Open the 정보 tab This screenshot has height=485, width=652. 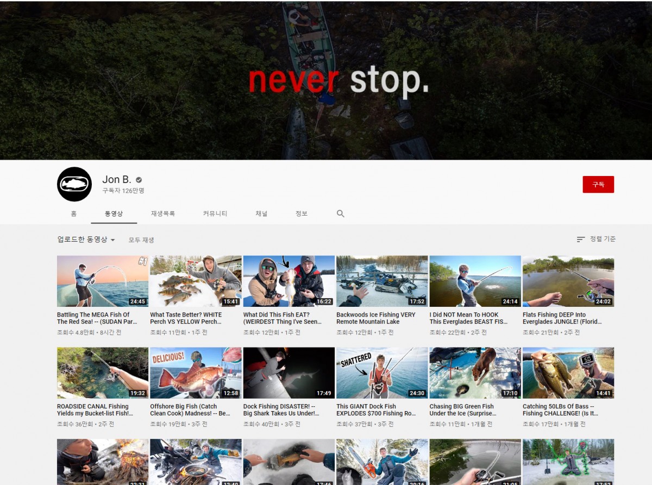click(x=302, y=213)
